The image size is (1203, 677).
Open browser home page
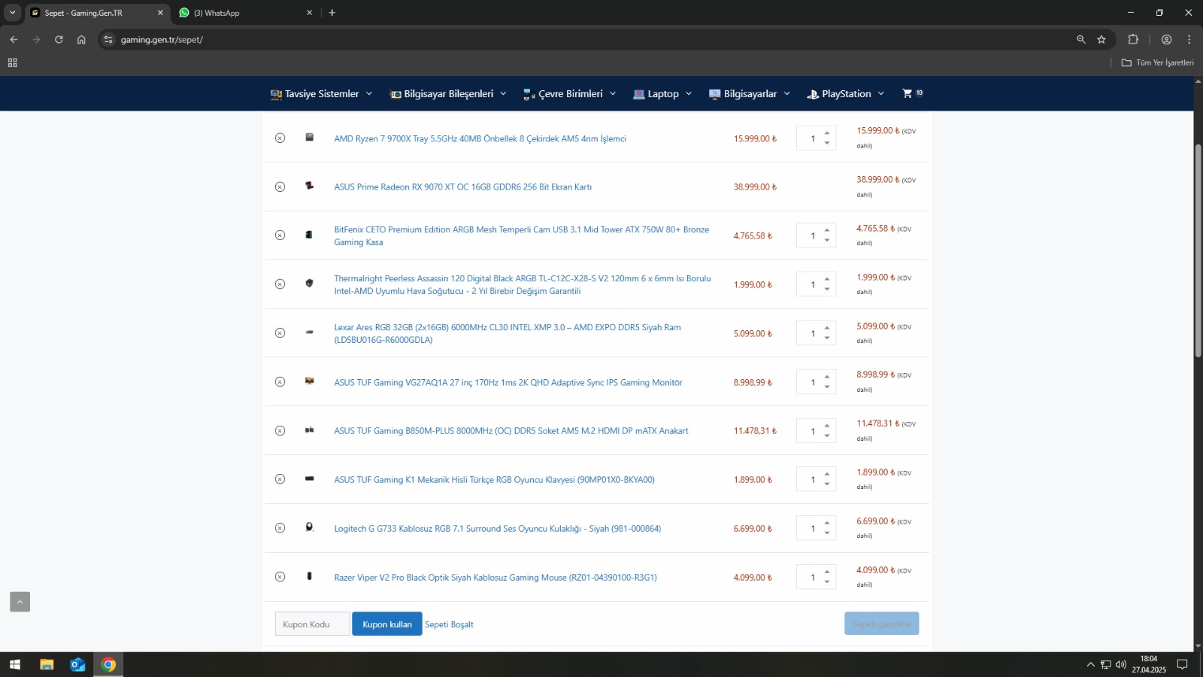coord(81,39)
